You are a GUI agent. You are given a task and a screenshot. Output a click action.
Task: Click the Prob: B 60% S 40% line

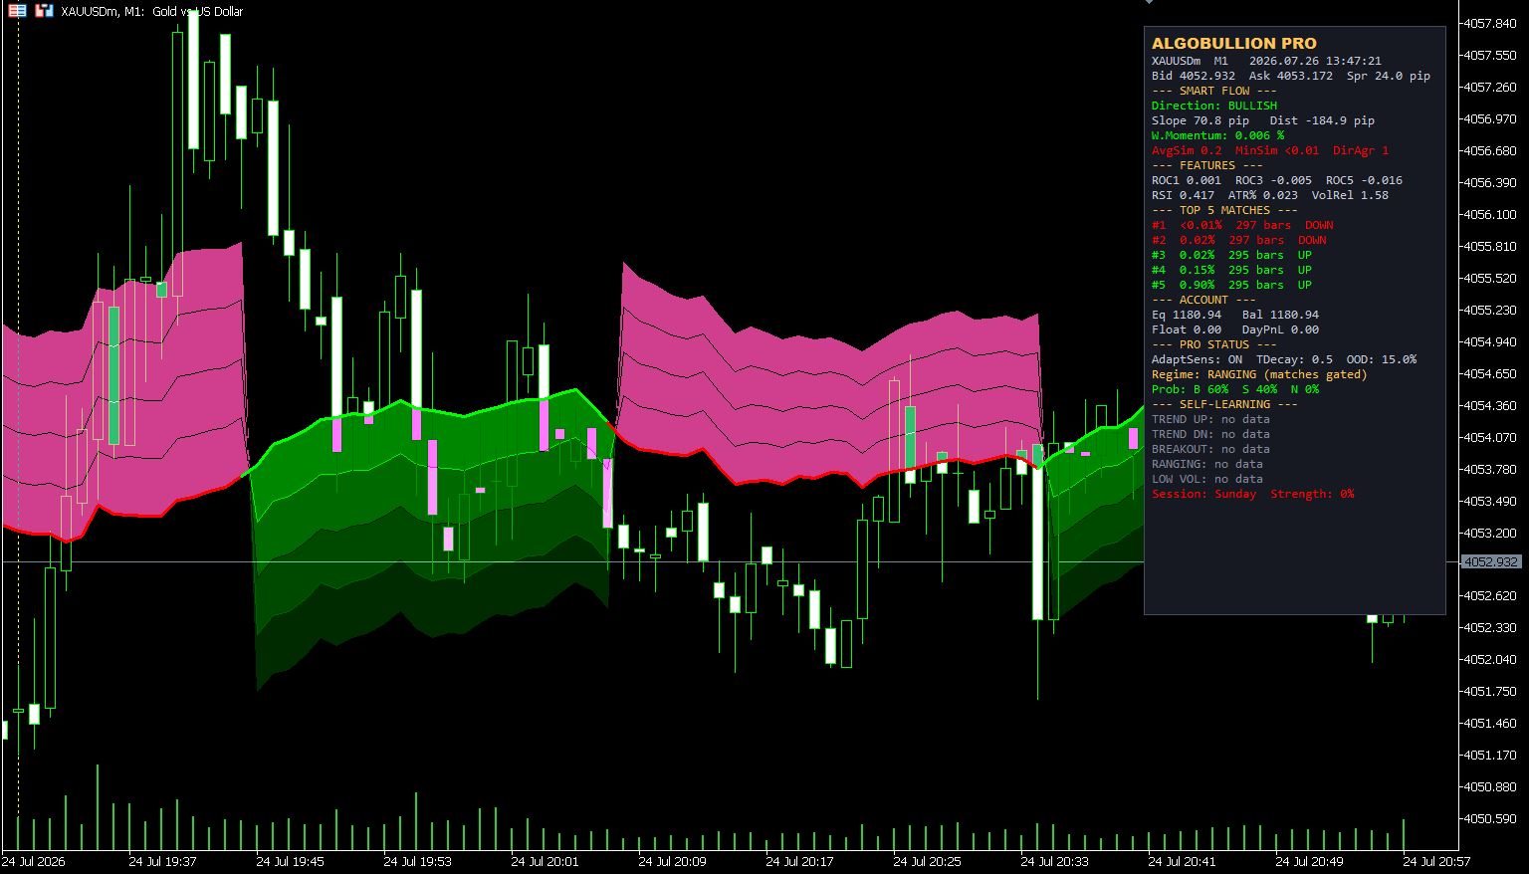click(1234, 389)
